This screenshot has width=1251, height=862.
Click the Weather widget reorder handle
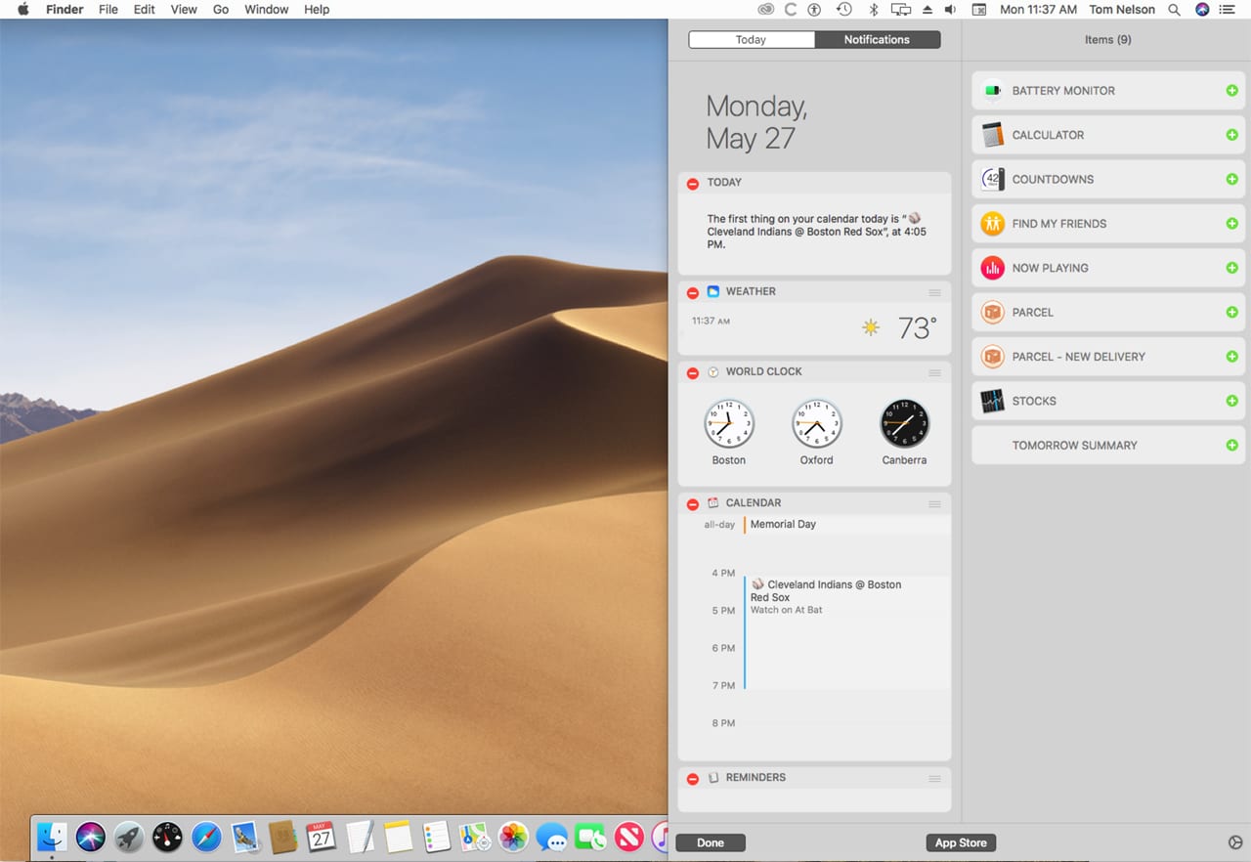(x=934, y=292)
